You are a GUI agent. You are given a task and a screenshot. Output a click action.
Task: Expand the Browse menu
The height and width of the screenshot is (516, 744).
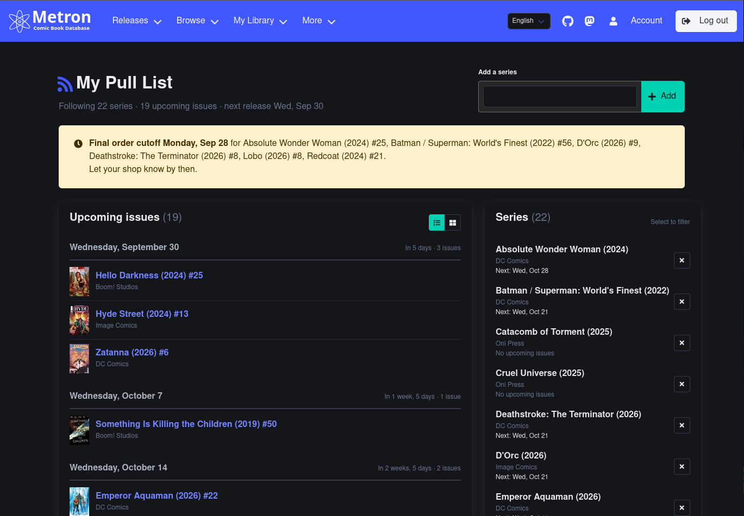[x=197, y=21]
